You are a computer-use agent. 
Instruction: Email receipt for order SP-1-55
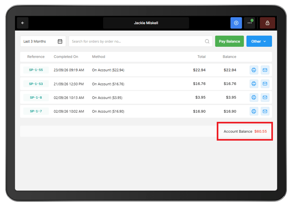tap(265, 70)
